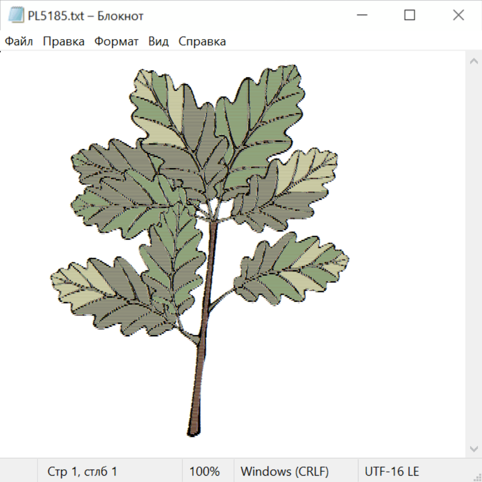Image resolution: width=482 pixels, height=482 pixels.
Task: Maximize the Блокнот window
Action: [x=410, y=16]
